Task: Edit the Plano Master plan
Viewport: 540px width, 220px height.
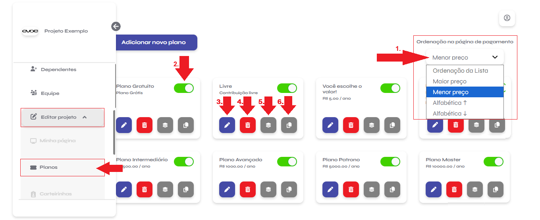Action: [434, 190]
